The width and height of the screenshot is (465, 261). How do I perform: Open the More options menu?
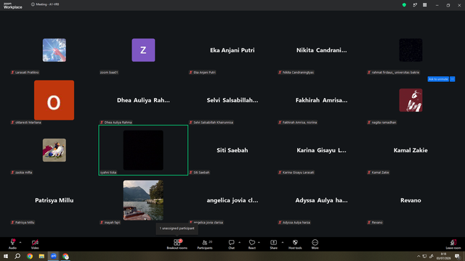(315, 244)
